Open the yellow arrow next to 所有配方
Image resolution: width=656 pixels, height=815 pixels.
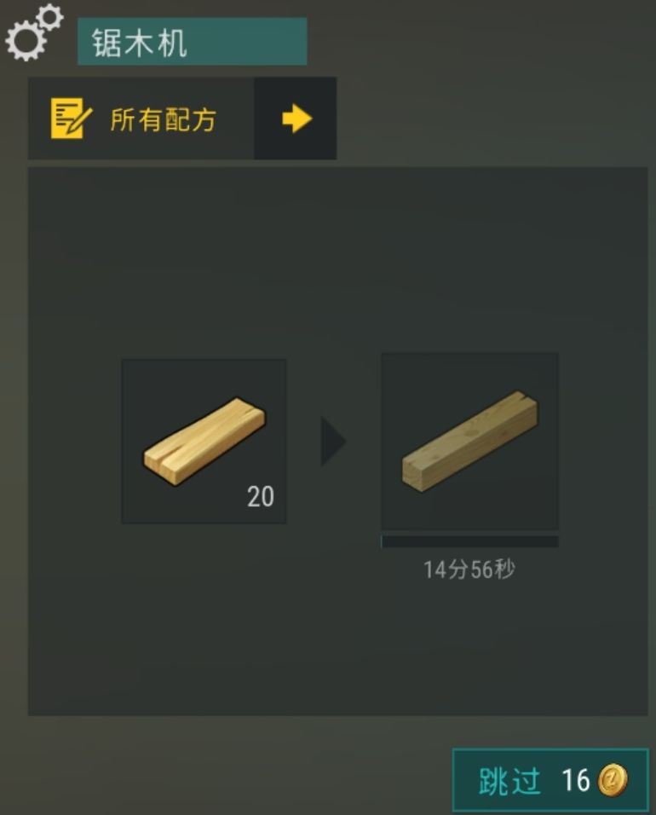[296, 118]
